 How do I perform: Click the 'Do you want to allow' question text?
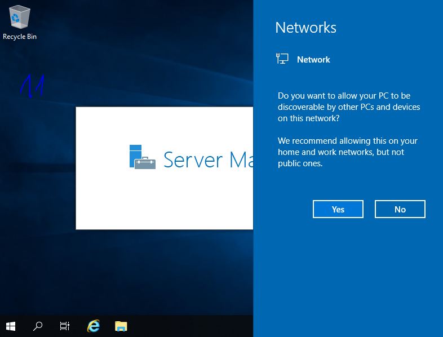pos(349,107)
